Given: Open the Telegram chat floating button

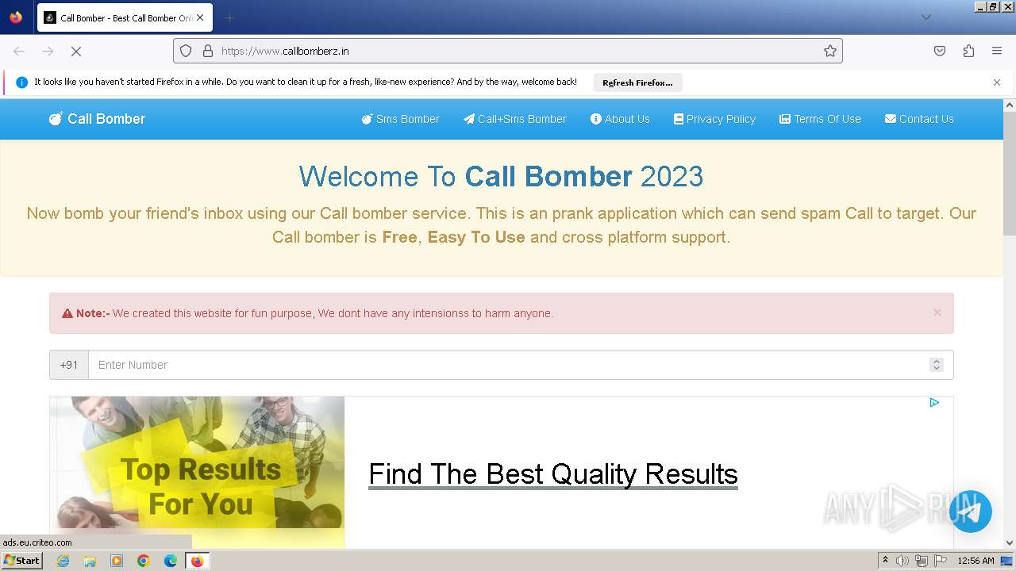Looking at the screenshot, I should tap(970, 512).
